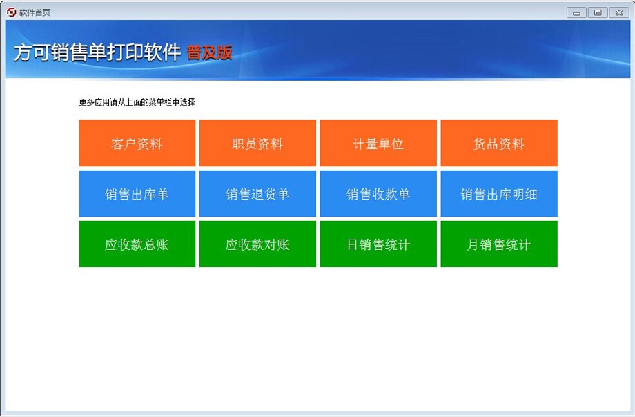Minimize the 软件首页 window
This screenshot has width=635, height=417.
576,12
